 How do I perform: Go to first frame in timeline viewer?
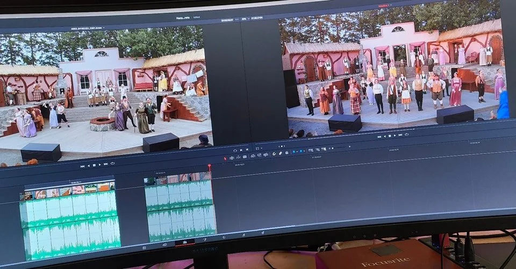tap(379, 137)
